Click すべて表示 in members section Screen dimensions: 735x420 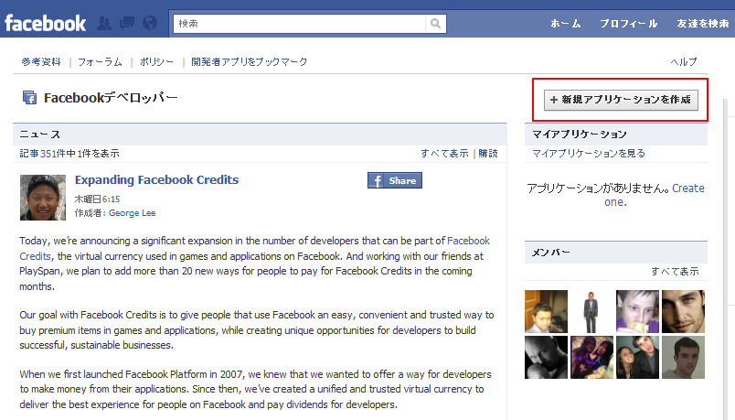tap(675, 271)
